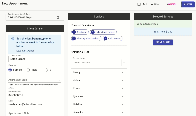Image resolution: width=196 pixels, height=116 pixels.
Task: Click in the Search service text box
Action: [96, 62]
